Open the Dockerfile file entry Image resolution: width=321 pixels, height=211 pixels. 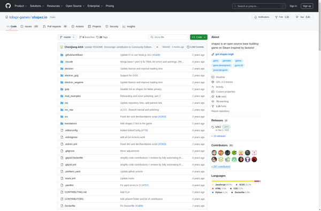[70, 206]
